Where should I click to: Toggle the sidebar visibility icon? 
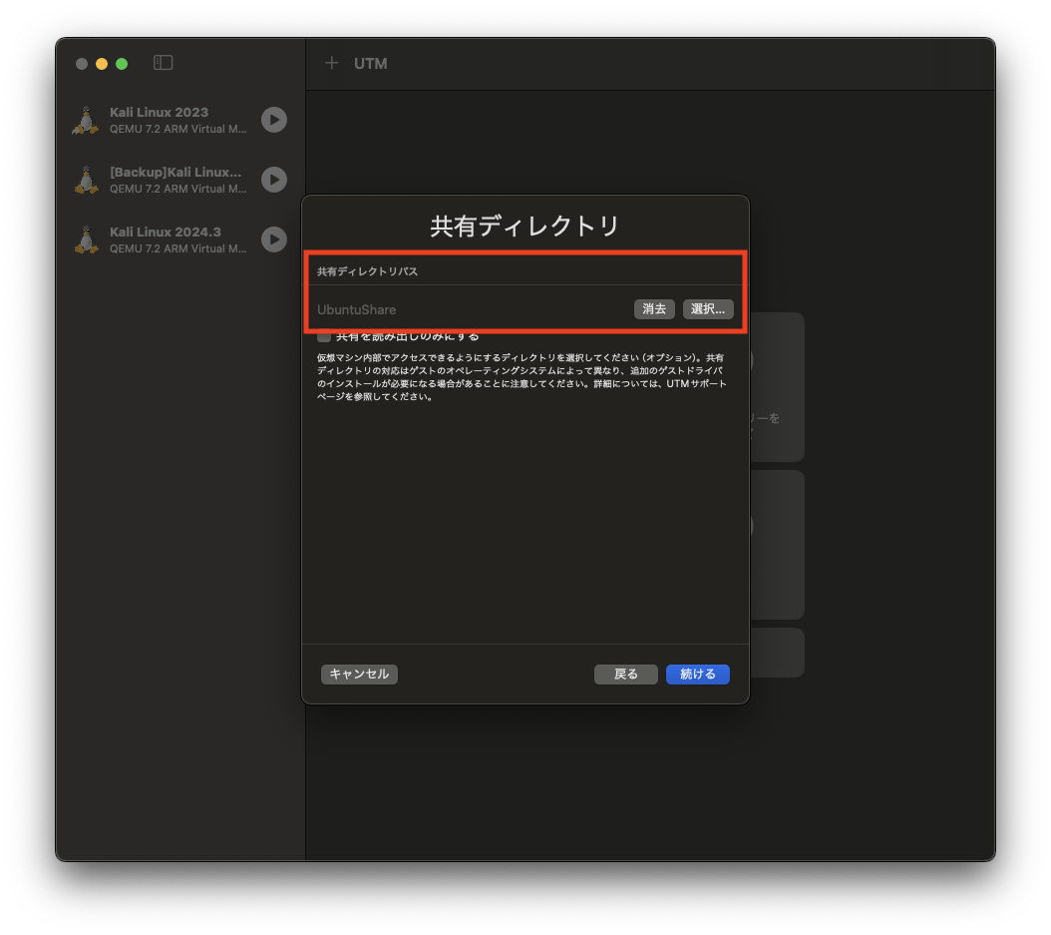(162, 62)
